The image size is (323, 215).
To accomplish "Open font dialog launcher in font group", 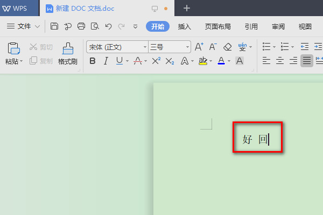I will pos(253,70).
